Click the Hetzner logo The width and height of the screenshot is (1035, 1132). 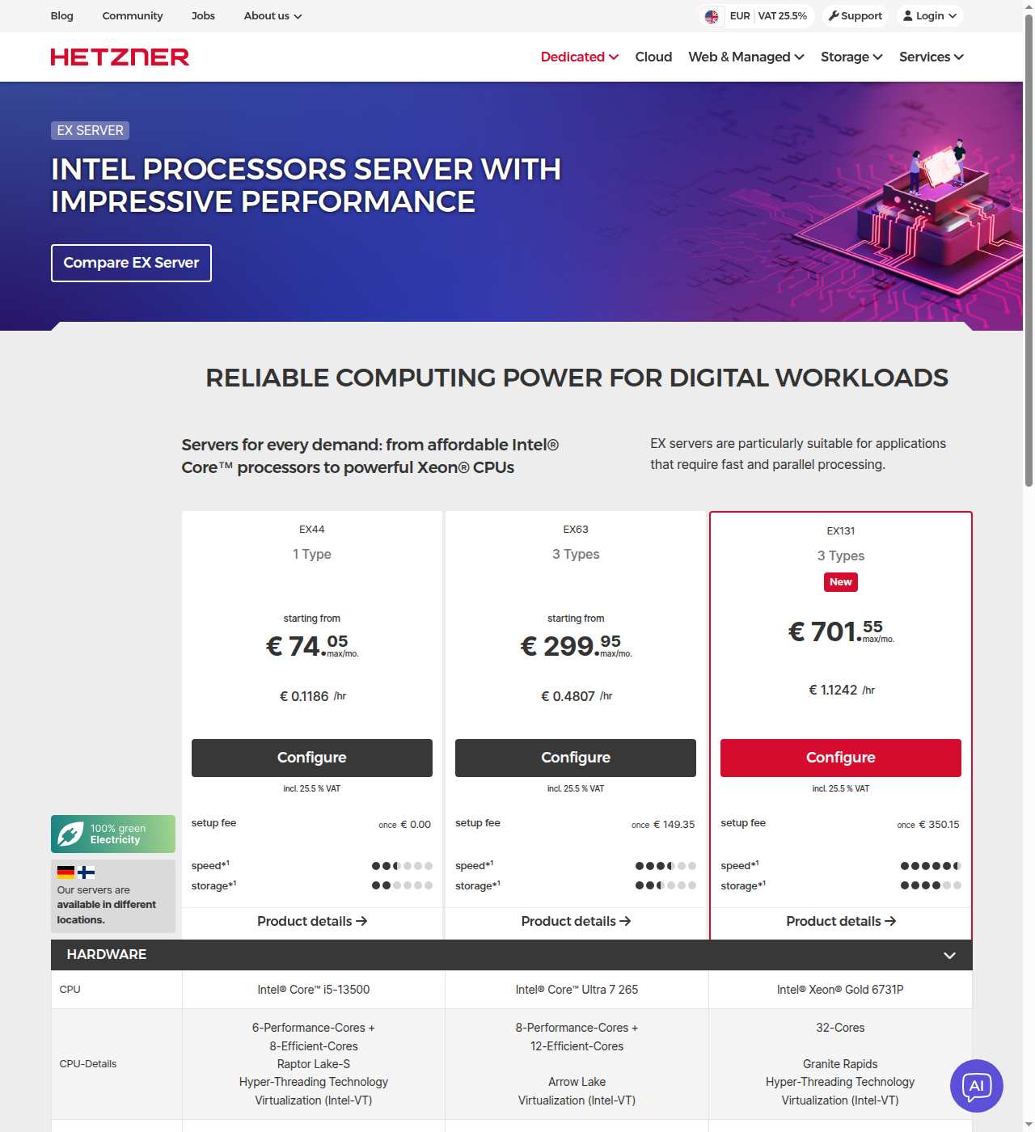click(x=120, y=57)
